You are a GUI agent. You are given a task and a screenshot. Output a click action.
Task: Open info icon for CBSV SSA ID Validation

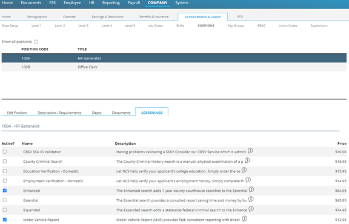250,151
